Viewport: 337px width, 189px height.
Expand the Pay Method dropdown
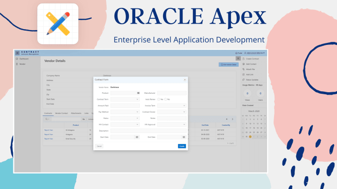click(125, 112)
